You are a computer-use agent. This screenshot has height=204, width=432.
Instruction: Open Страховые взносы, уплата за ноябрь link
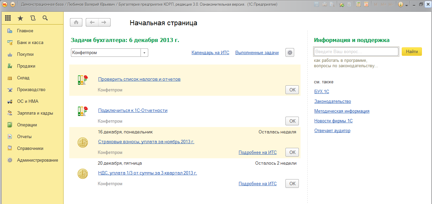[x=146, y=142]
